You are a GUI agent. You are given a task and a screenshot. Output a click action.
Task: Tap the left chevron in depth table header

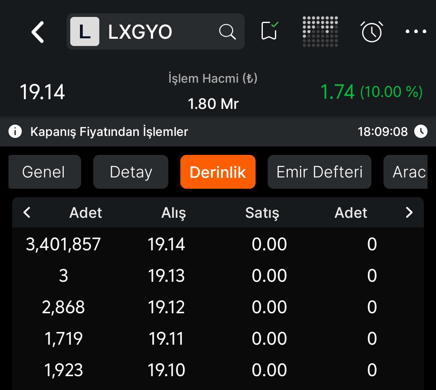coord(27,213)
